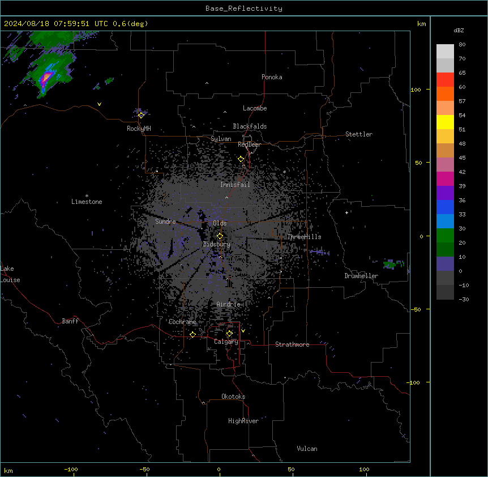This screenshot has height=477, width=488.
Task: Click the magenta storm core in northwest cell
Action: pyautogui.click(x=46, y=78)
